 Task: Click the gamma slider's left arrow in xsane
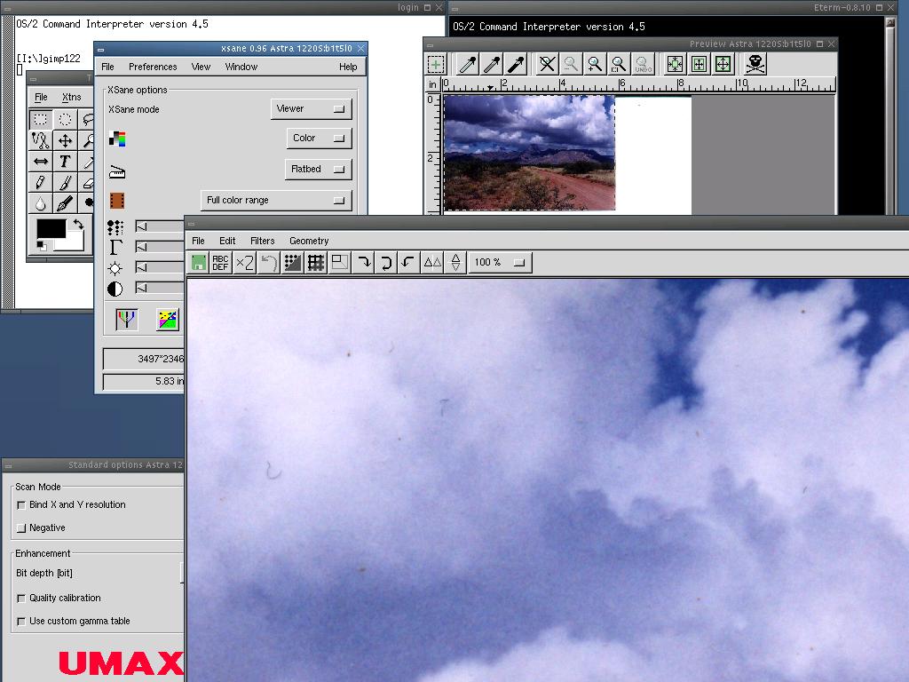click(x=141, y=247)
